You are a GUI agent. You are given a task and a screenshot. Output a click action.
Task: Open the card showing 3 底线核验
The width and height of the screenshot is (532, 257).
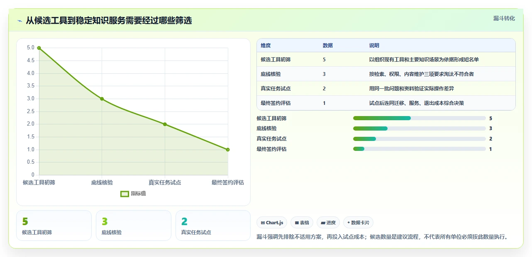[134, 225]
